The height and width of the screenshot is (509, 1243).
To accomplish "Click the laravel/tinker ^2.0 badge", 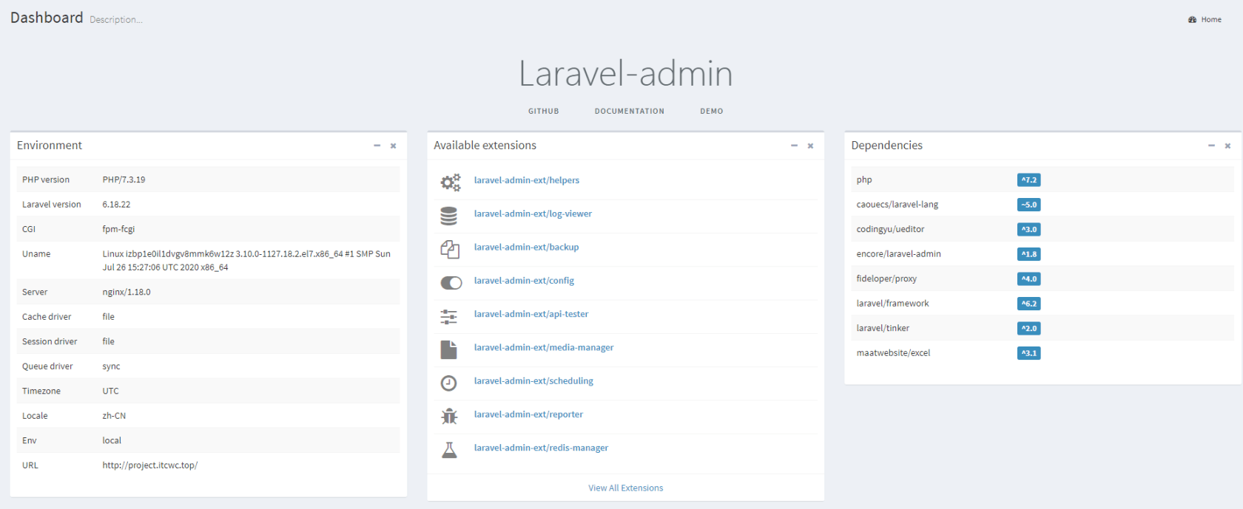I will coord(1028,329).
